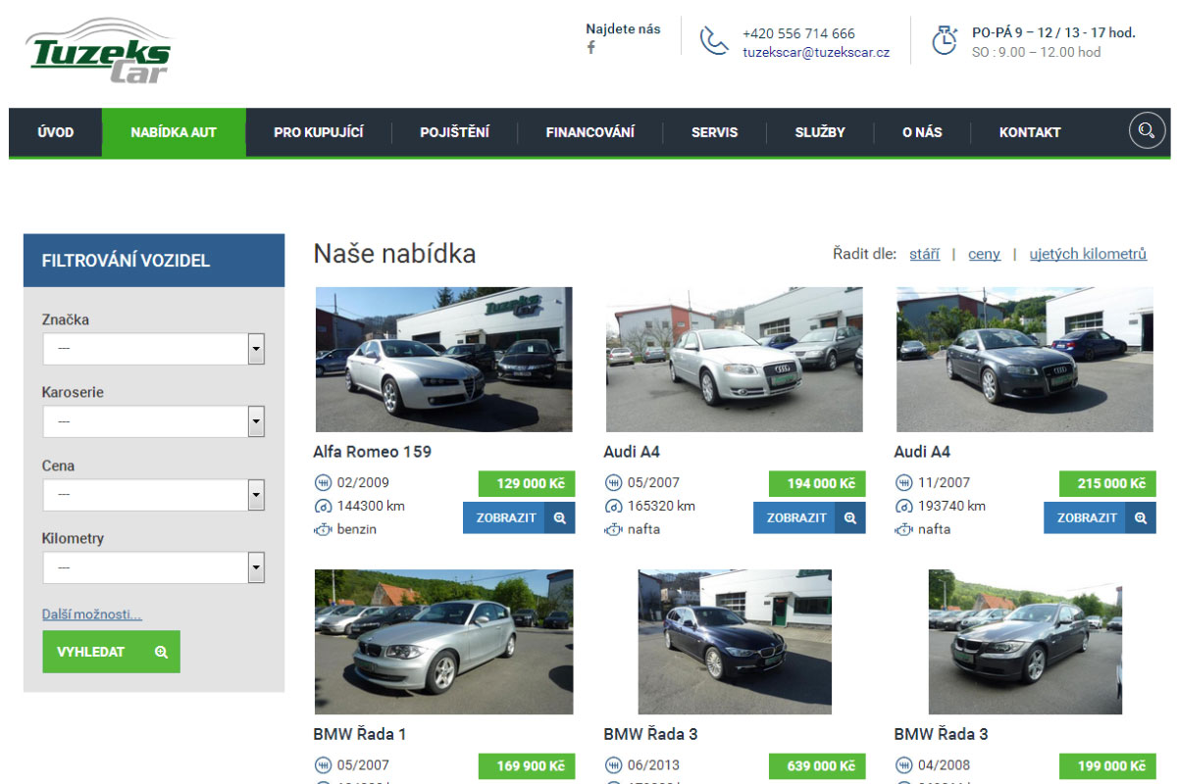Click the 639 000 Kč price tag
The height and width of the screenshot is (784, 1177).
(x=817, y=765)
